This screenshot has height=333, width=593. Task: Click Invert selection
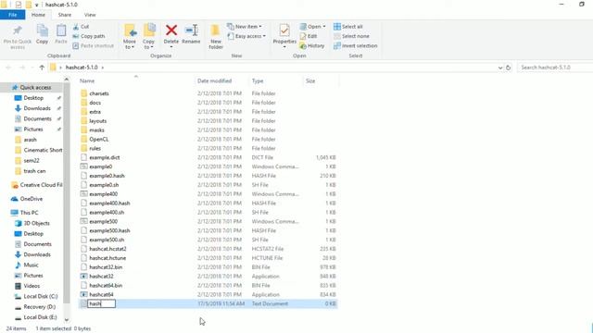click(x=356, y=45)
